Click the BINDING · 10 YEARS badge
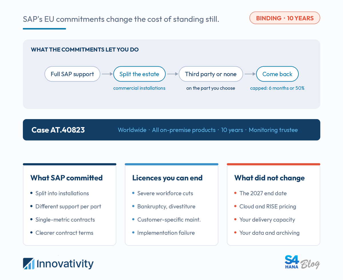This screenshot has width=343, height=280. (x=285, y=18)
